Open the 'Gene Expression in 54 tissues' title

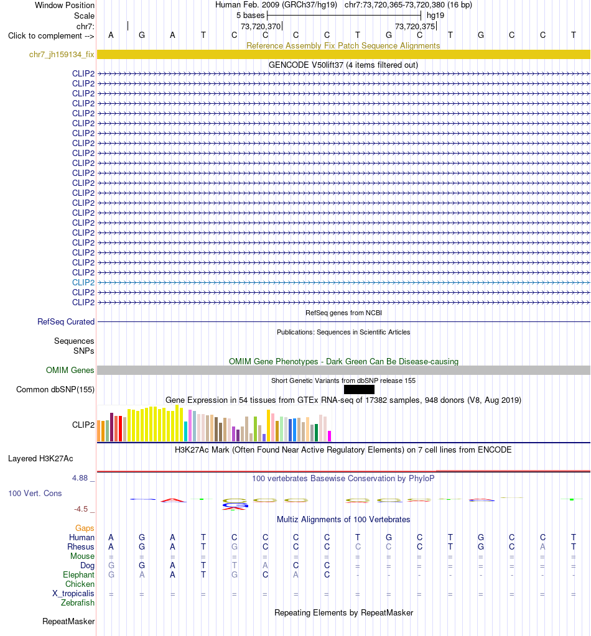(x=343, y=400)
